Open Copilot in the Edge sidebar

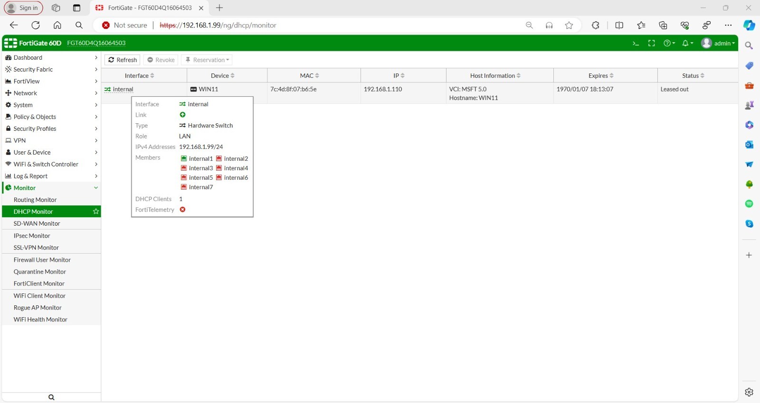point(749,25)
